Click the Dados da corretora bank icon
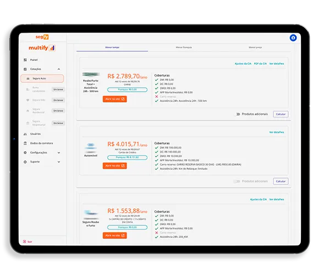Screen dimensions: 319x278 click(25, 143)
